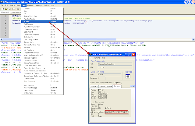The height and width of the screenshot is (126, 195).
Task: Choose Open Include menu entry
Action: 42,79
